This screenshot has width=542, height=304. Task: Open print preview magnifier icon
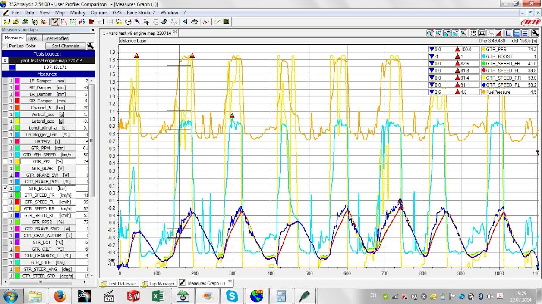(185, 22)
